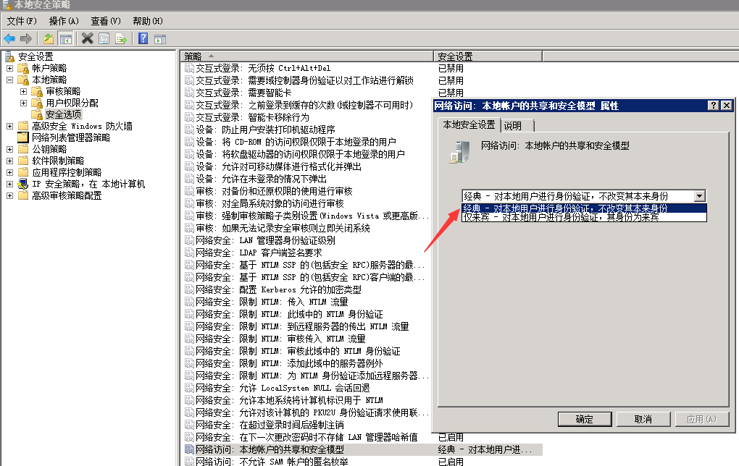Click the 确定 button

(x=584, y=419)
